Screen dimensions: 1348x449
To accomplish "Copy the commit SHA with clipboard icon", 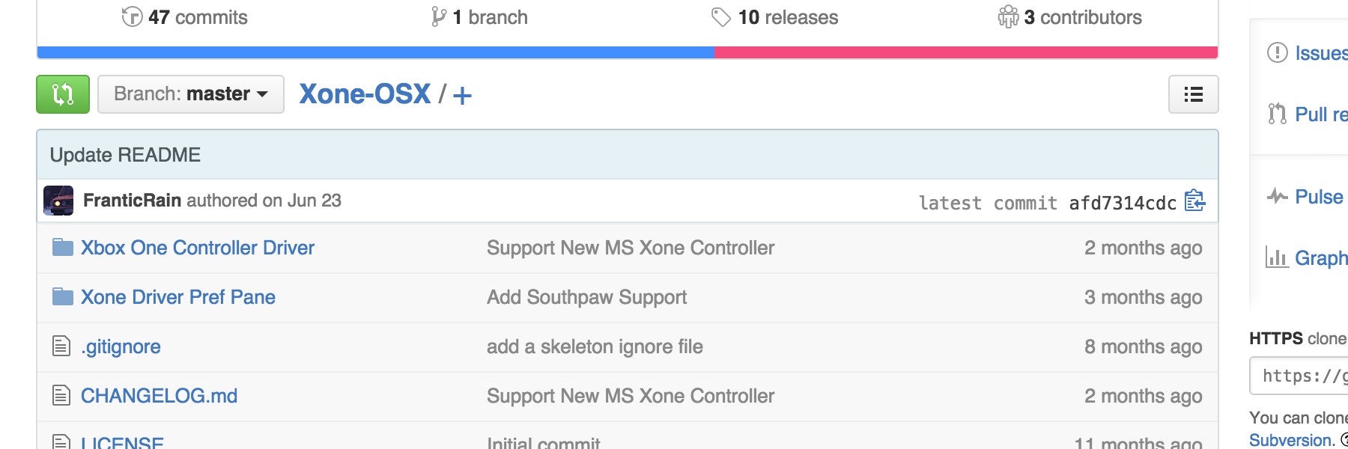I will [1194, 201].
